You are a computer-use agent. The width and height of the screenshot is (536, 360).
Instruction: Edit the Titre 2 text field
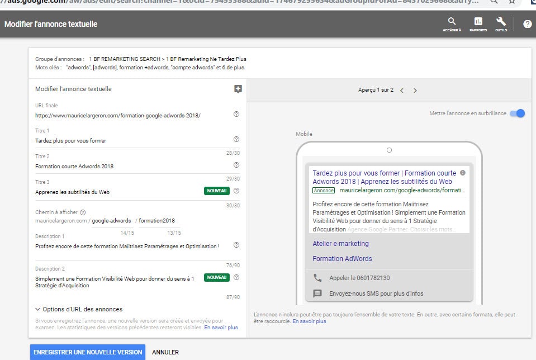(x=132, y=166)
